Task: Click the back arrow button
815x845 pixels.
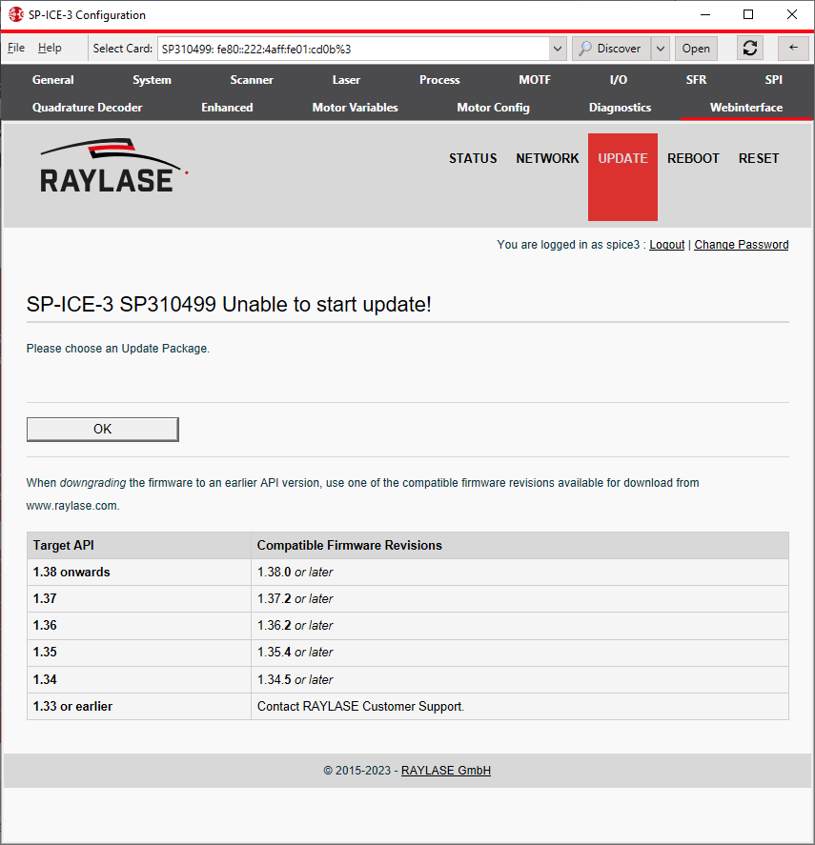Action: tap(793, 49)
